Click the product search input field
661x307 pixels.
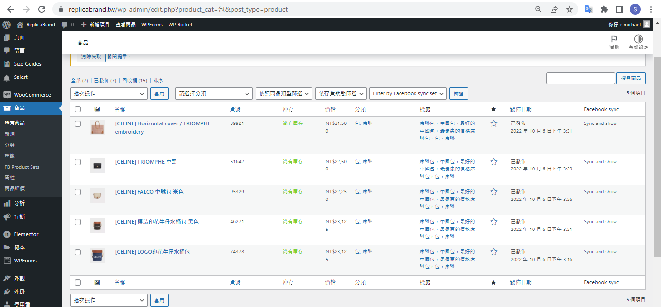[x=580, y=78]
